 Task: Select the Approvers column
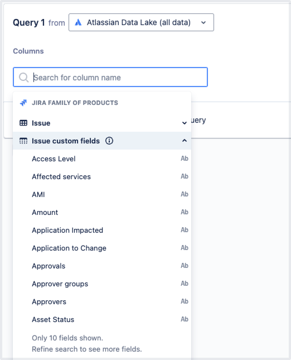point(49,302)
